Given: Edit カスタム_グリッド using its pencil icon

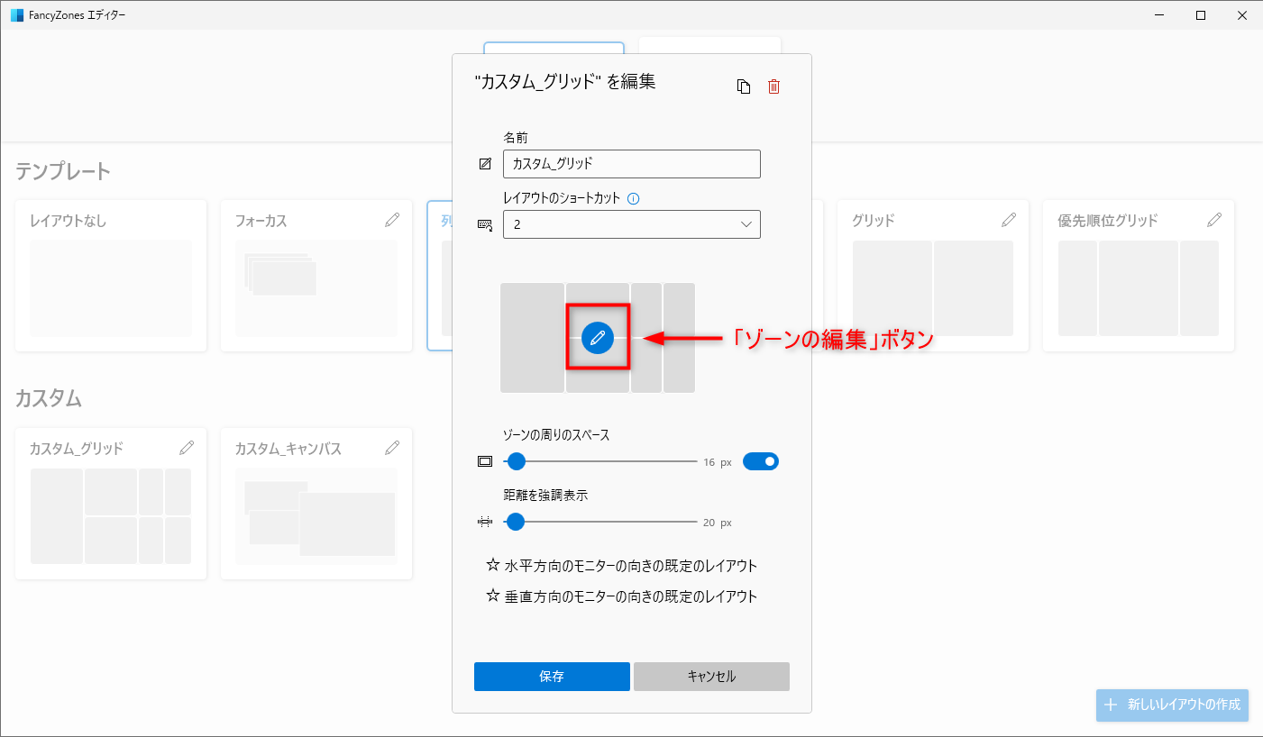Looking at the screenshot, I should pos(188,448).
